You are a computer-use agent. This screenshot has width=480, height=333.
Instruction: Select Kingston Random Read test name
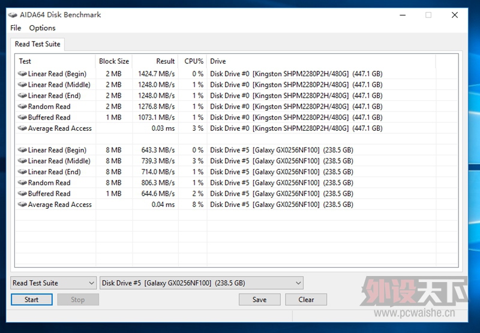point(49,107)
